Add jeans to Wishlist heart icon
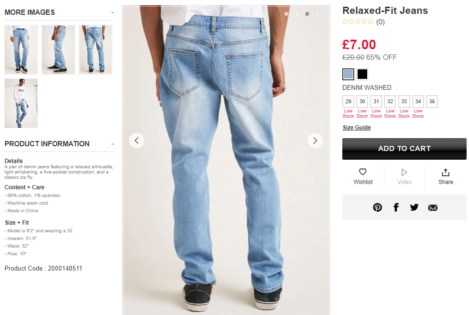The image size is (469, 315). click(x=363, y=172)
